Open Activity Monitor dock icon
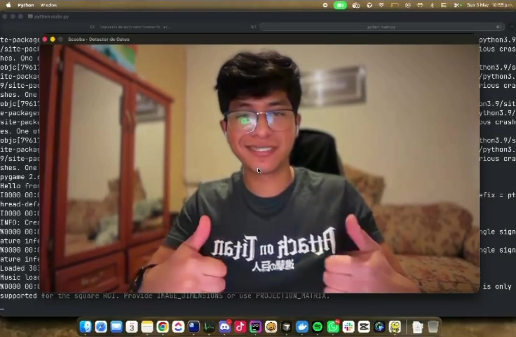 pyautogui.click(x=209, y=327)
